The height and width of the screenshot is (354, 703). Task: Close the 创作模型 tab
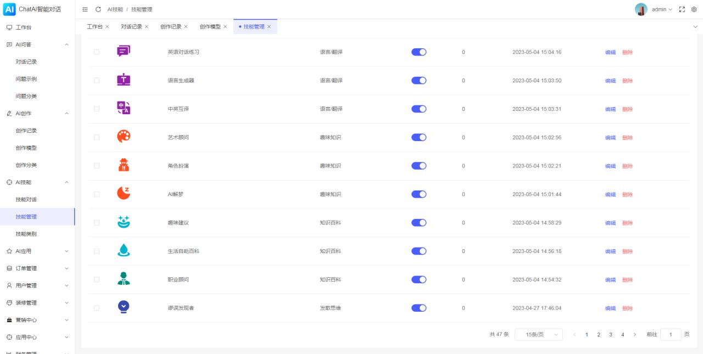(225, 27)
